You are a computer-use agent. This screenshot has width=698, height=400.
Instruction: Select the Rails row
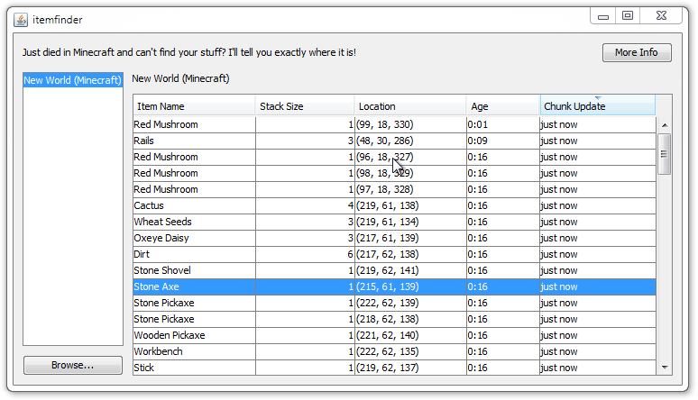pos(394,141)
